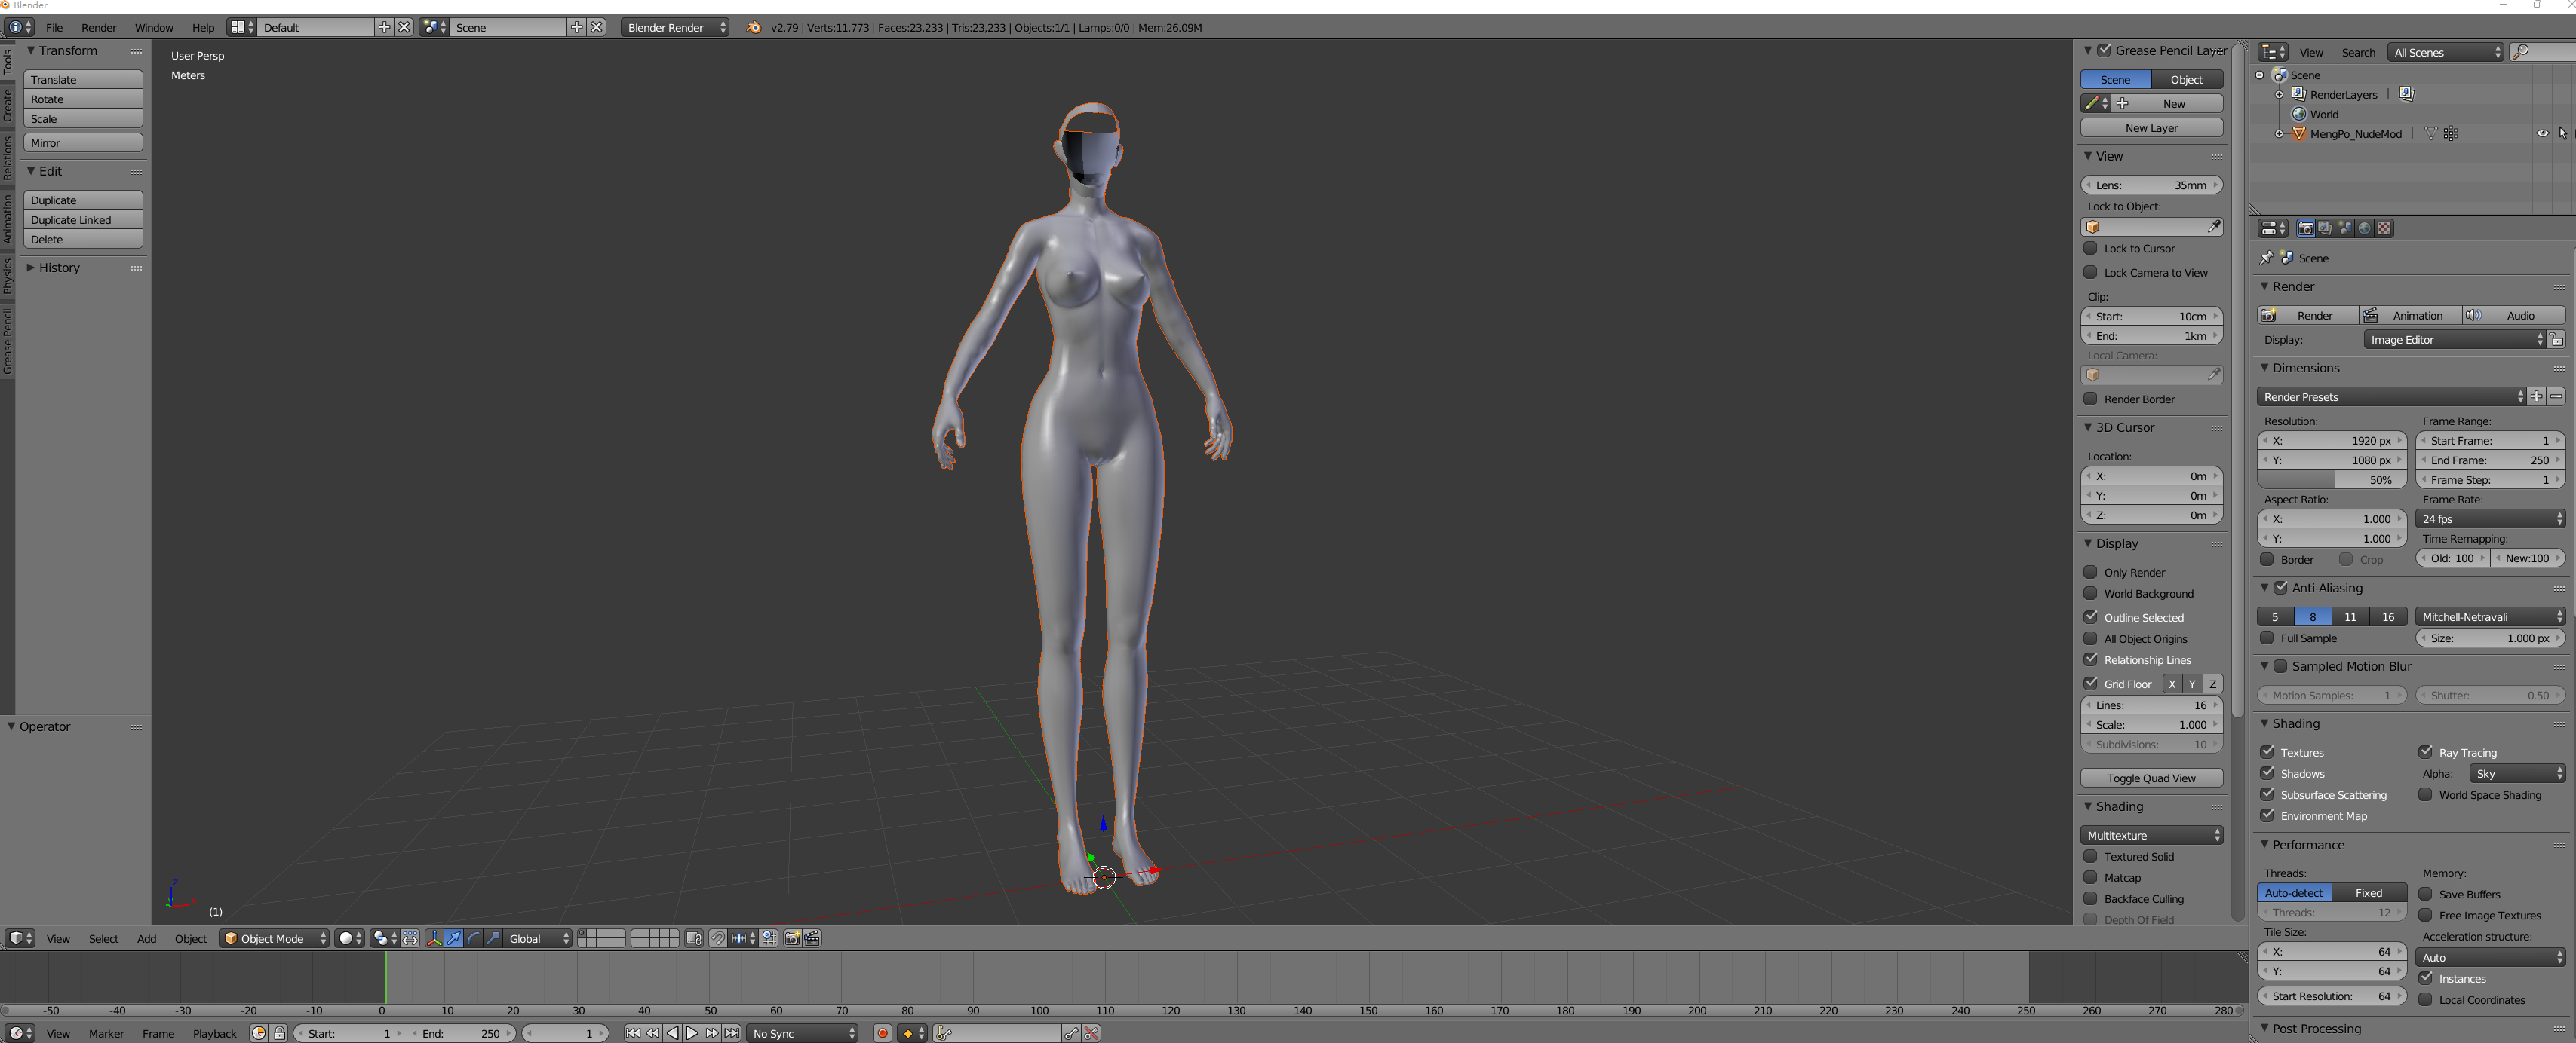
Task: Jump to the end frame button
Action: pos(732,1033)
